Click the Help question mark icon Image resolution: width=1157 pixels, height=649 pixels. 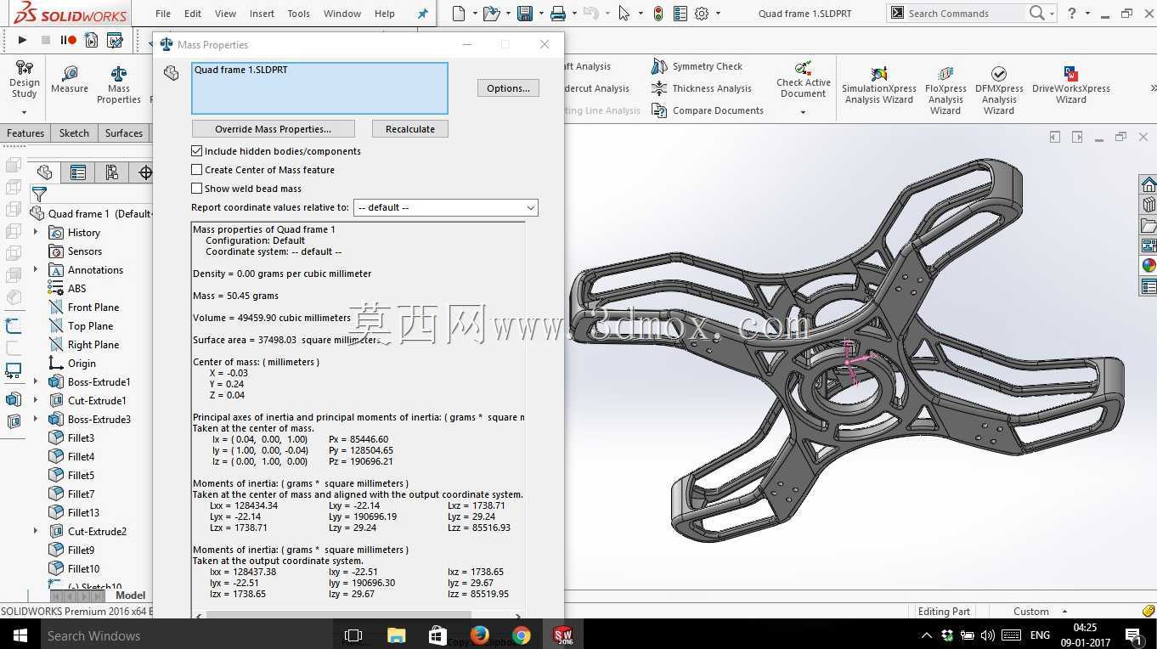click(x=1072, y=13)
